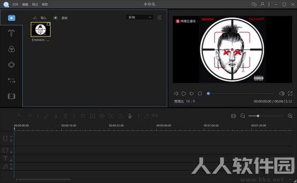Open the Filters panel with three circles icon

click(x=11, y=49)
